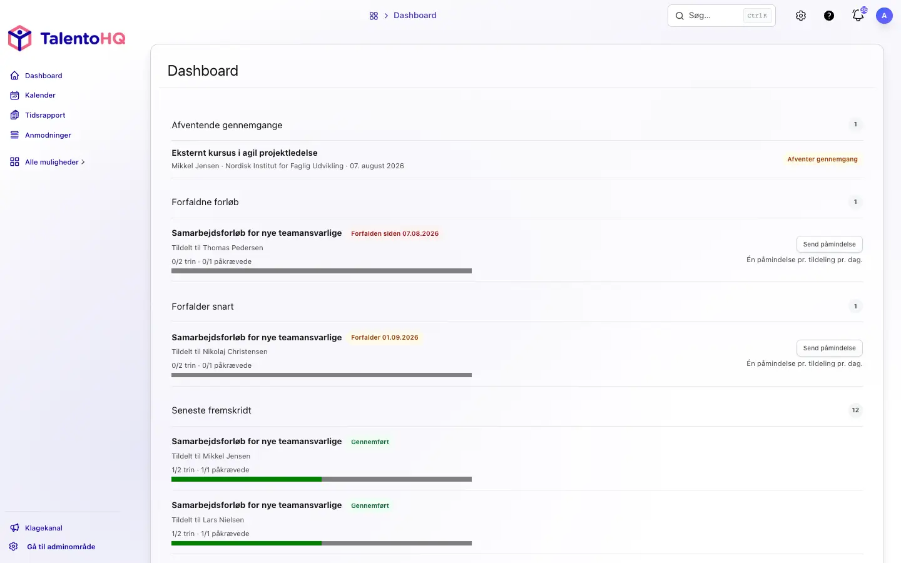Screen dimensions: 901x563
Task: Select Tidsrapport in the sidebar
Action: [45, 115]
